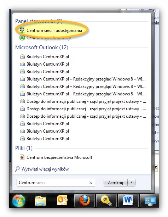Click the Windows Start orb
168x217 pixels.
point(19,201)
